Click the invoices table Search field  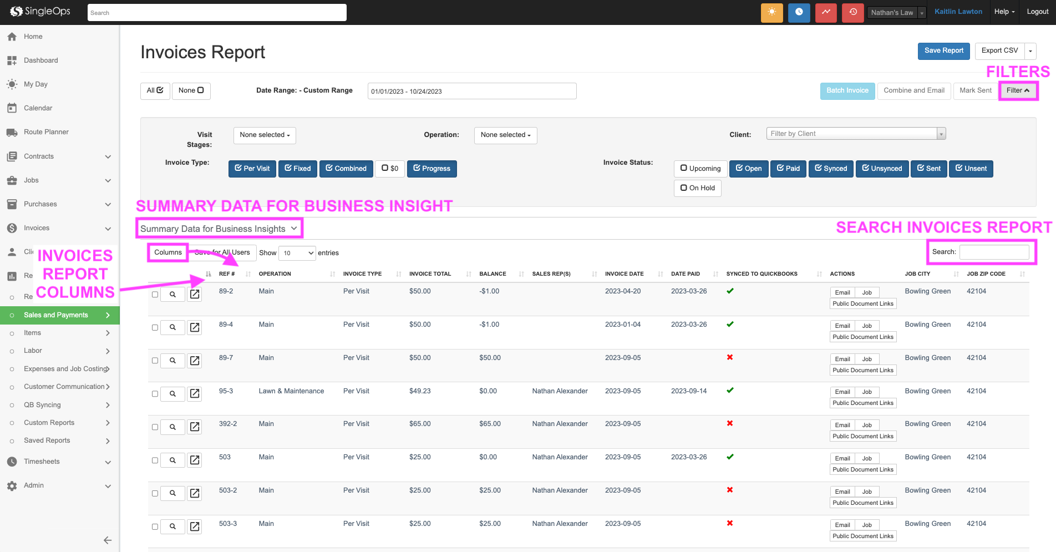coord(994,252)
